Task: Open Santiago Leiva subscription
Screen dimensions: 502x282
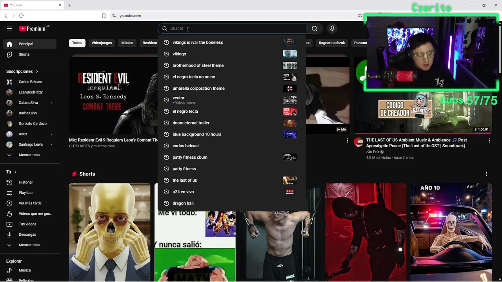Action: pyautogui.click(x=30, y=145)
